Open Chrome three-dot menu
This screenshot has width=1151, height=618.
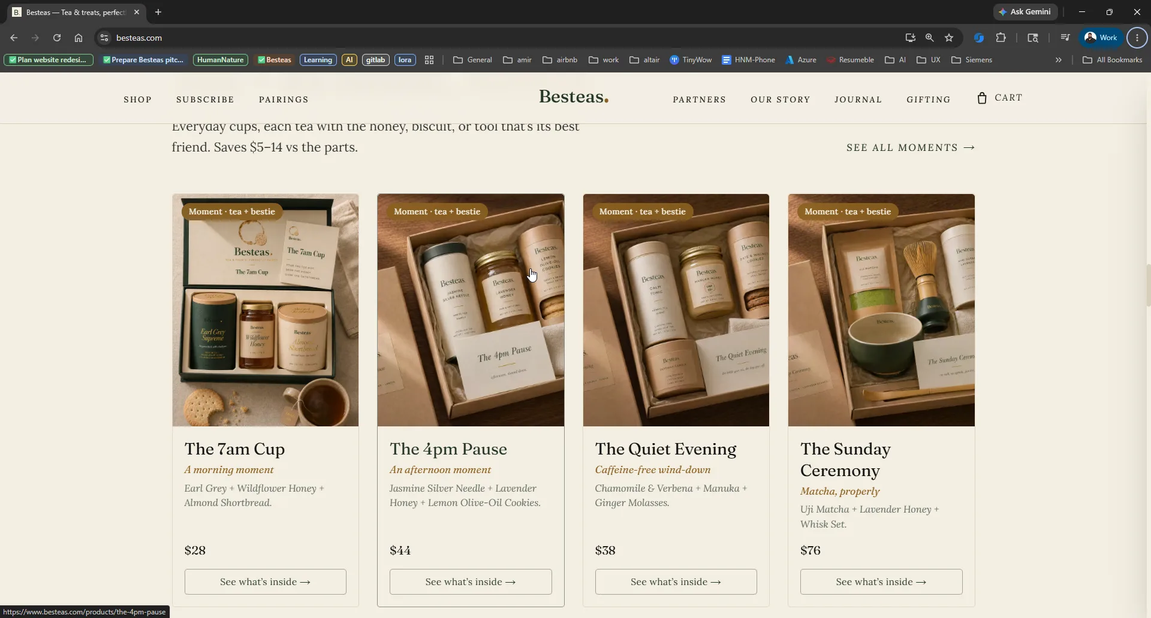(x=1137, y=38)
